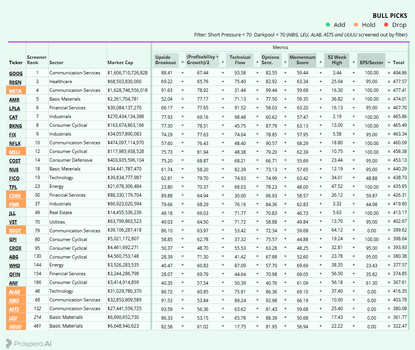Click the Options Sent. column header
The width and height of the screenshot is (415, 350).
[270, 60]
